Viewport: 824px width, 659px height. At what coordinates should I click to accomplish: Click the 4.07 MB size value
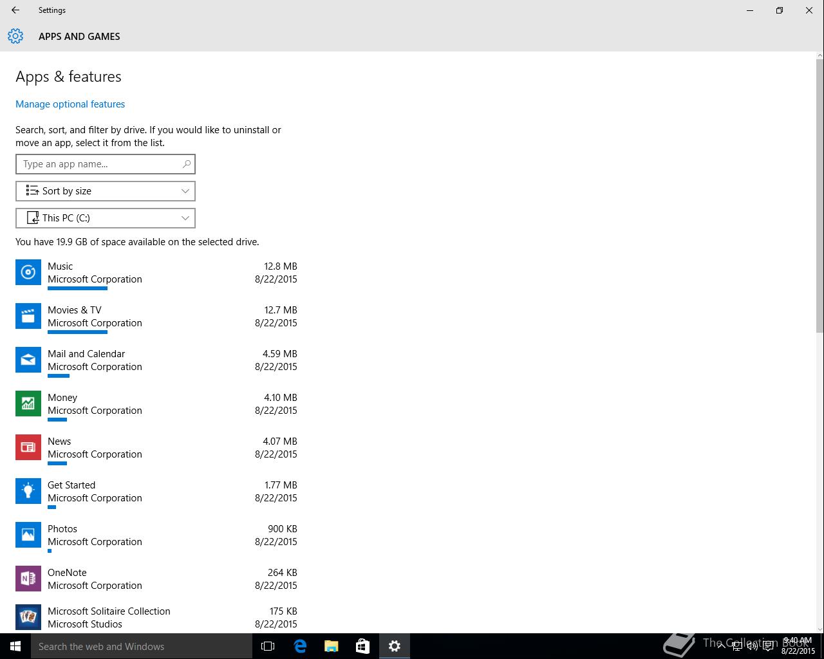[280, 441]
